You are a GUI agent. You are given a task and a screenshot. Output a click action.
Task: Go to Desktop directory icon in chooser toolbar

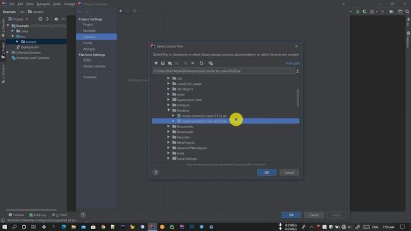[162, 63]
